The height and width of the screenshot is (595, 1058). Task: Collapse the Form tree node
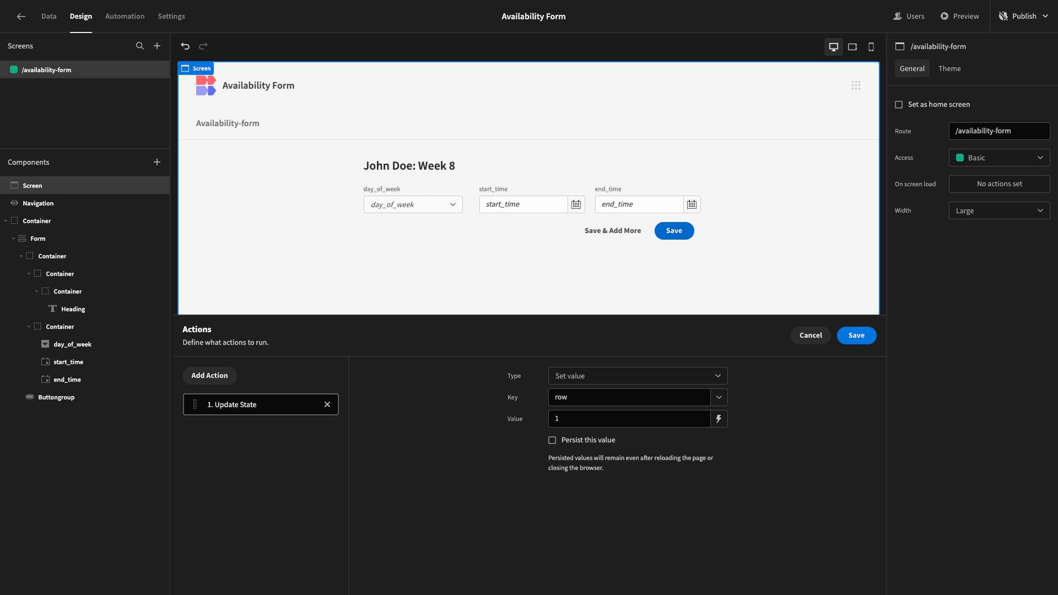coord(13,239)
